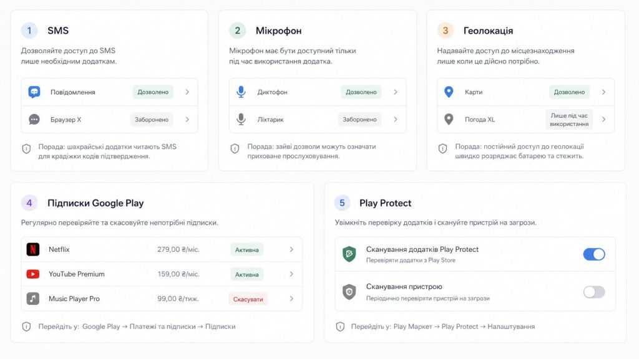Viewport: 639px width, 359px height.
Task: Open YouTube Premium subscription chevron
Action: click(x=292, y=274)
